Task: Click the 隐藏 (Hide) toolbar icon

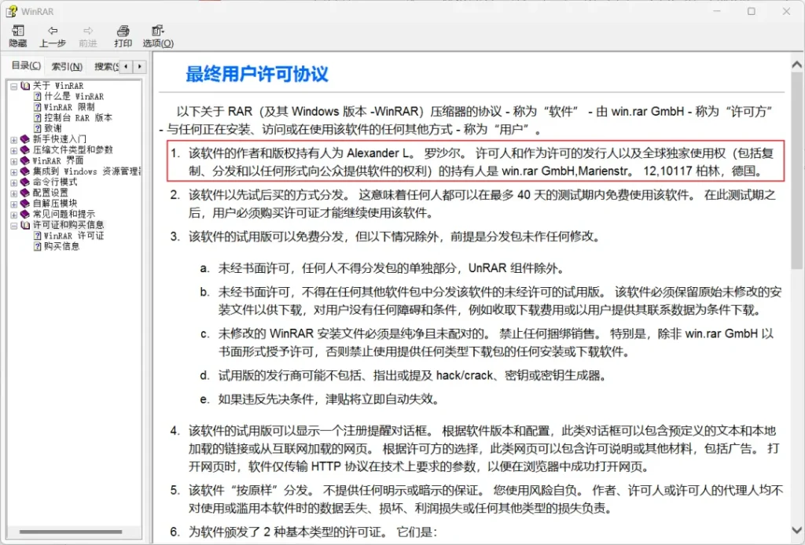Action: pyautogui.click(x=18, y=31)
